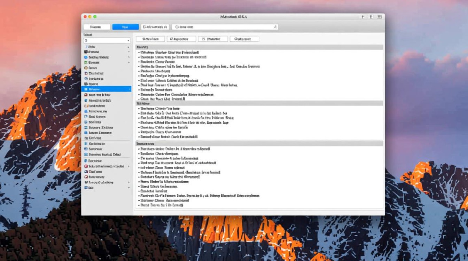468x261 pixels.
Task: Click the leftmost icon in the title bar's right corner
Action: coord(362,17)
